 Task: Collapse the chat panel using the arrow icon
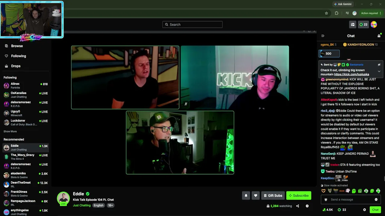click(x=323, y=36)
